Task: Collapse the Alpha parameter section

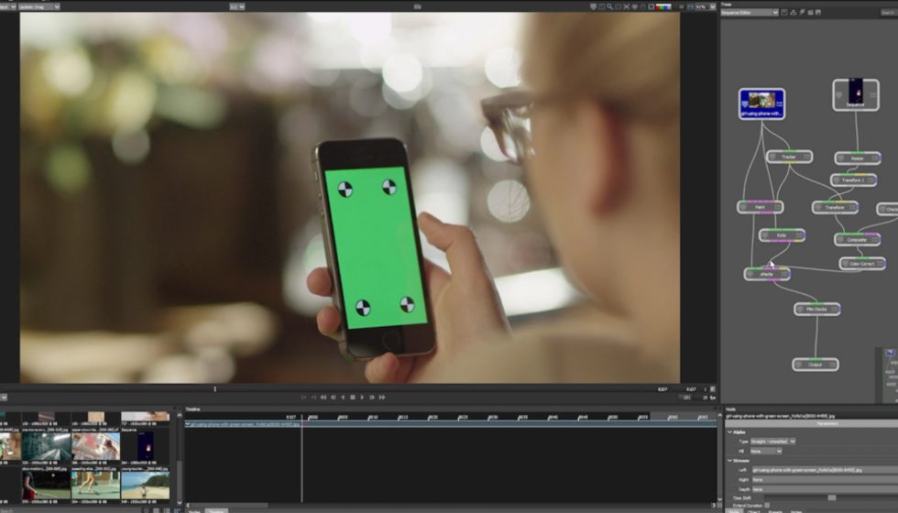Action: point(730,432)
